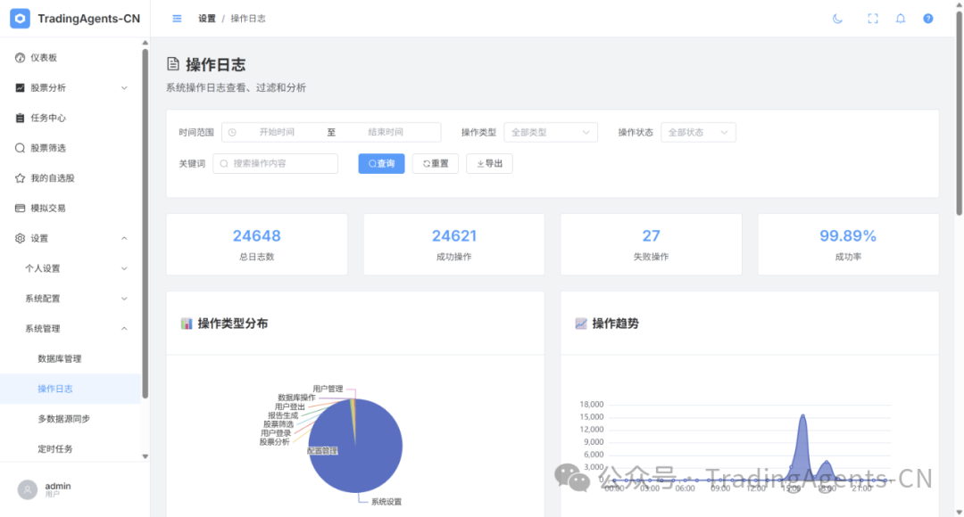Open the 操作类型 dropdown
Screen dimensions: 964x517
(x=551, y=133)
